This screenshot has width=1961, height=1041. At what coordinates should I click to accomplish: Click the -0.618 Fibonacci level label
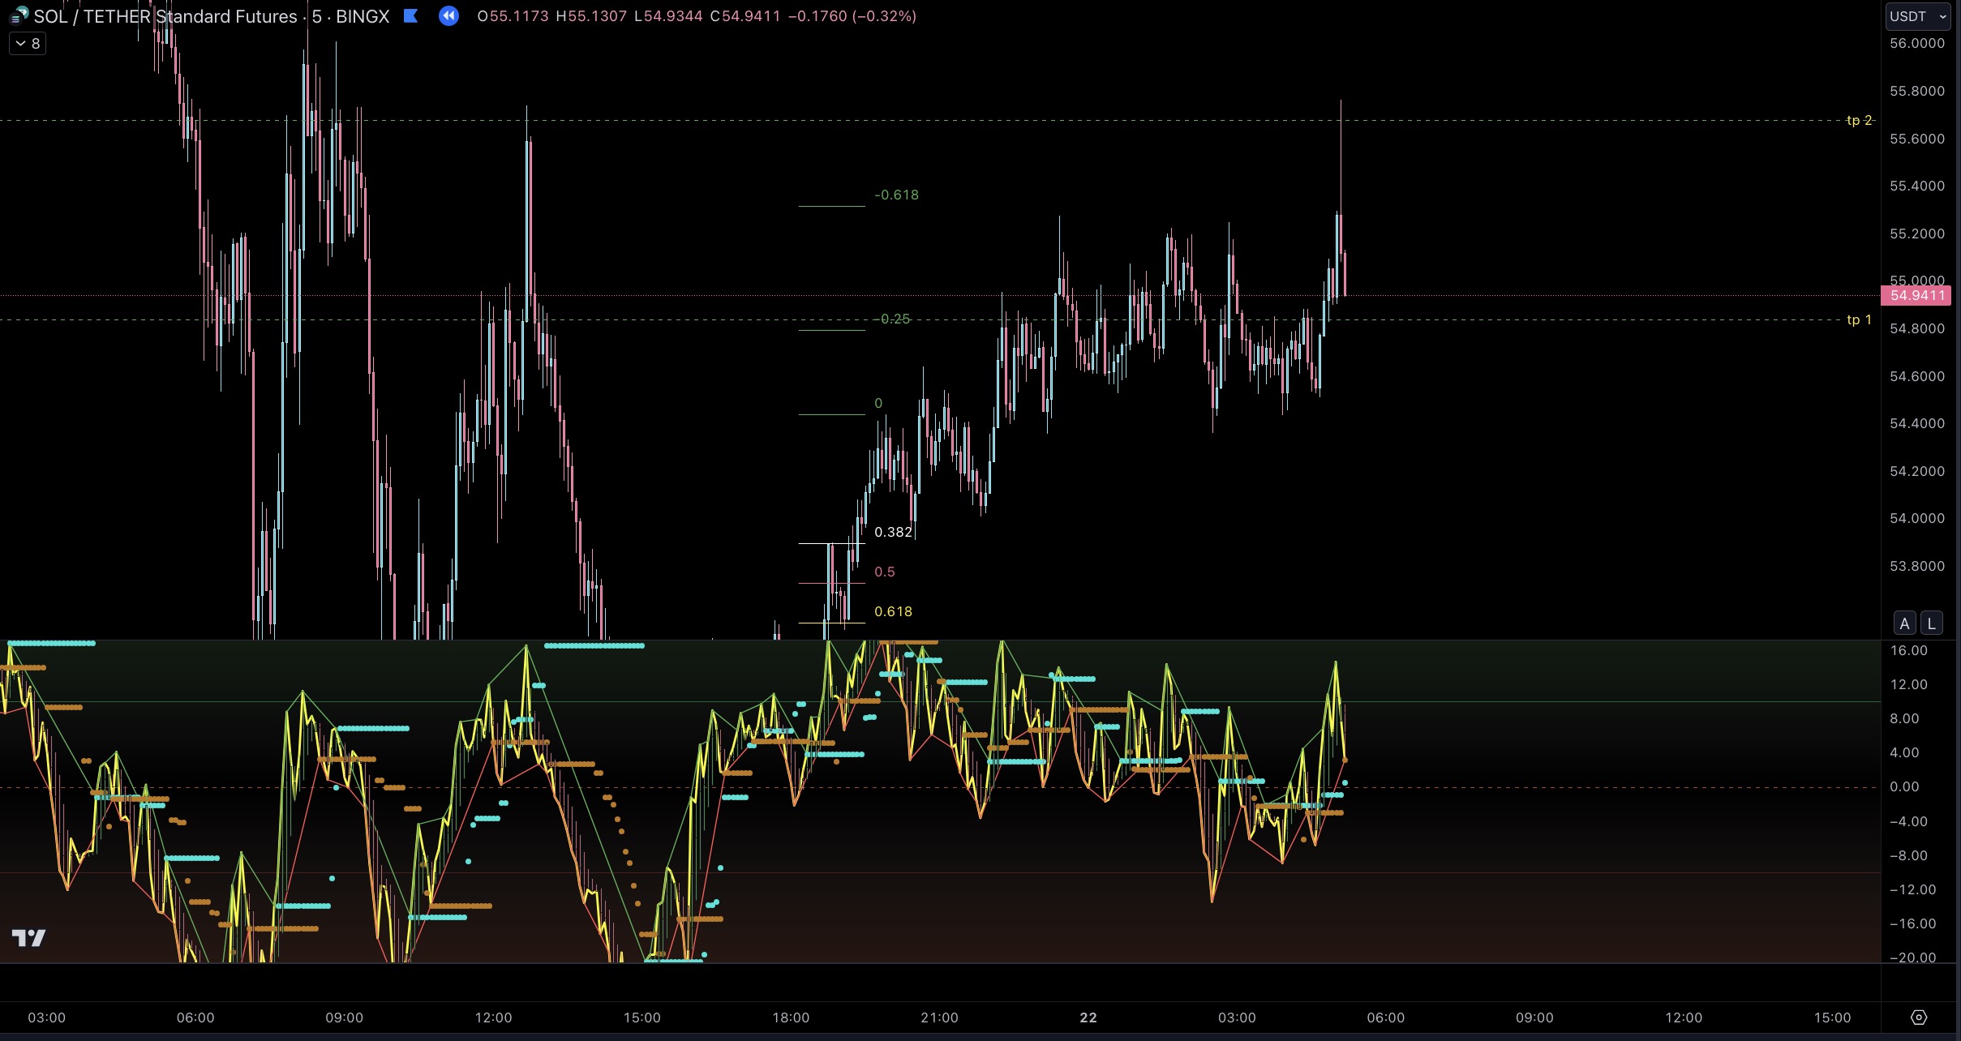click(896, 195)
